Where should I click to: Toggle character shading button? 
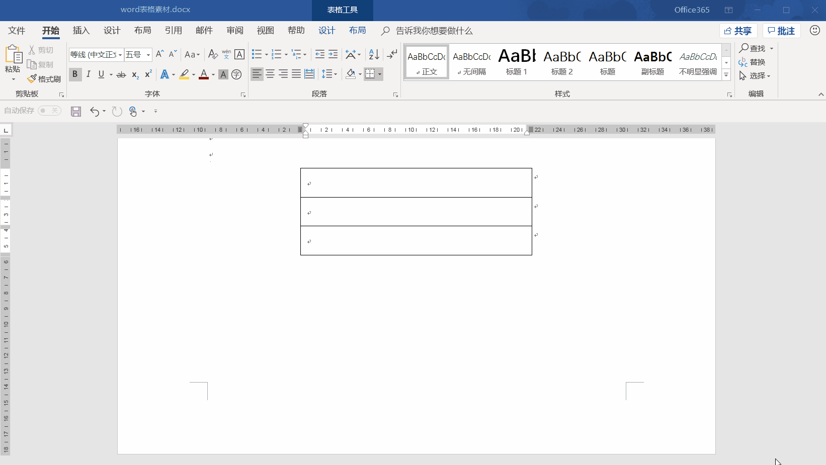tap(223, 74)
